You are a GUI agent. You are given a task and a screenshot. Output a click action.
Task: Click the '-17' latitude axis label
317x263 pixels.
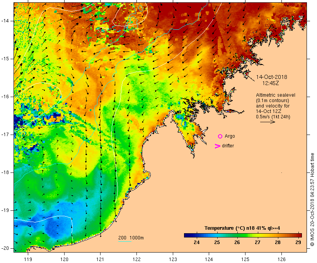tap(5, 135)
